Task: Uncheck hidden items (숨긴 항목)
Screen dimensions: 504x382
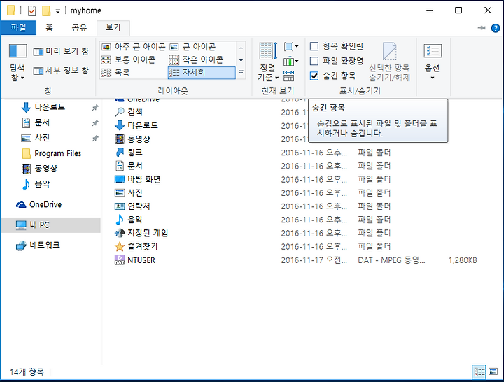Action: (x=333, y=76)
